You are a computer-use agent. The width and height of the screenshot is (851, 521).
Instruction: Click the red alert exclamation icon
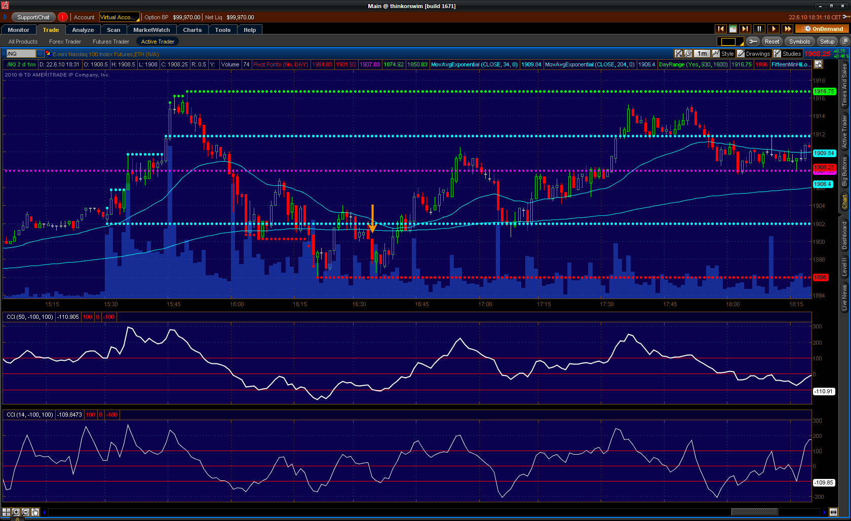click(63, 17)
